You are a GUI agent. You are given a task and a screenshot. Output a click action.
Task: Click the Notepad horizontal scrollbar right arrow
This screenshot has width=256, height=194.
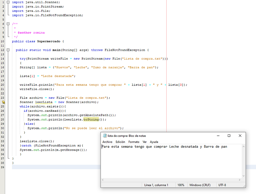pos(240,180)
